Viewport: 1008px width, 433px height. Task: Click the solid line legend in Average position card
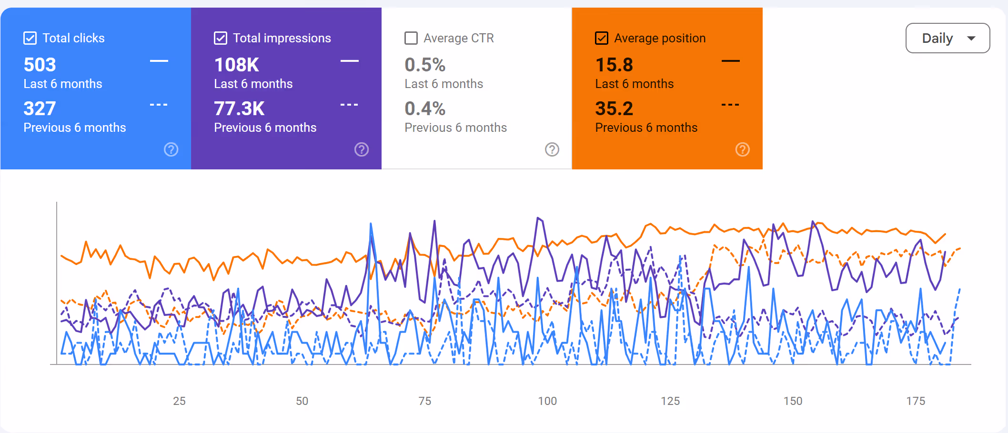[731, 61]
